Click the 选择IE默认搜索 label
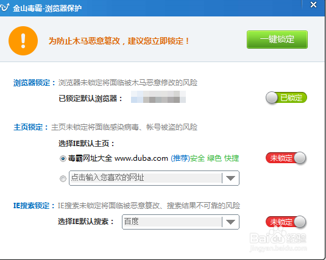The image size is (326, 260). point(86,222)
